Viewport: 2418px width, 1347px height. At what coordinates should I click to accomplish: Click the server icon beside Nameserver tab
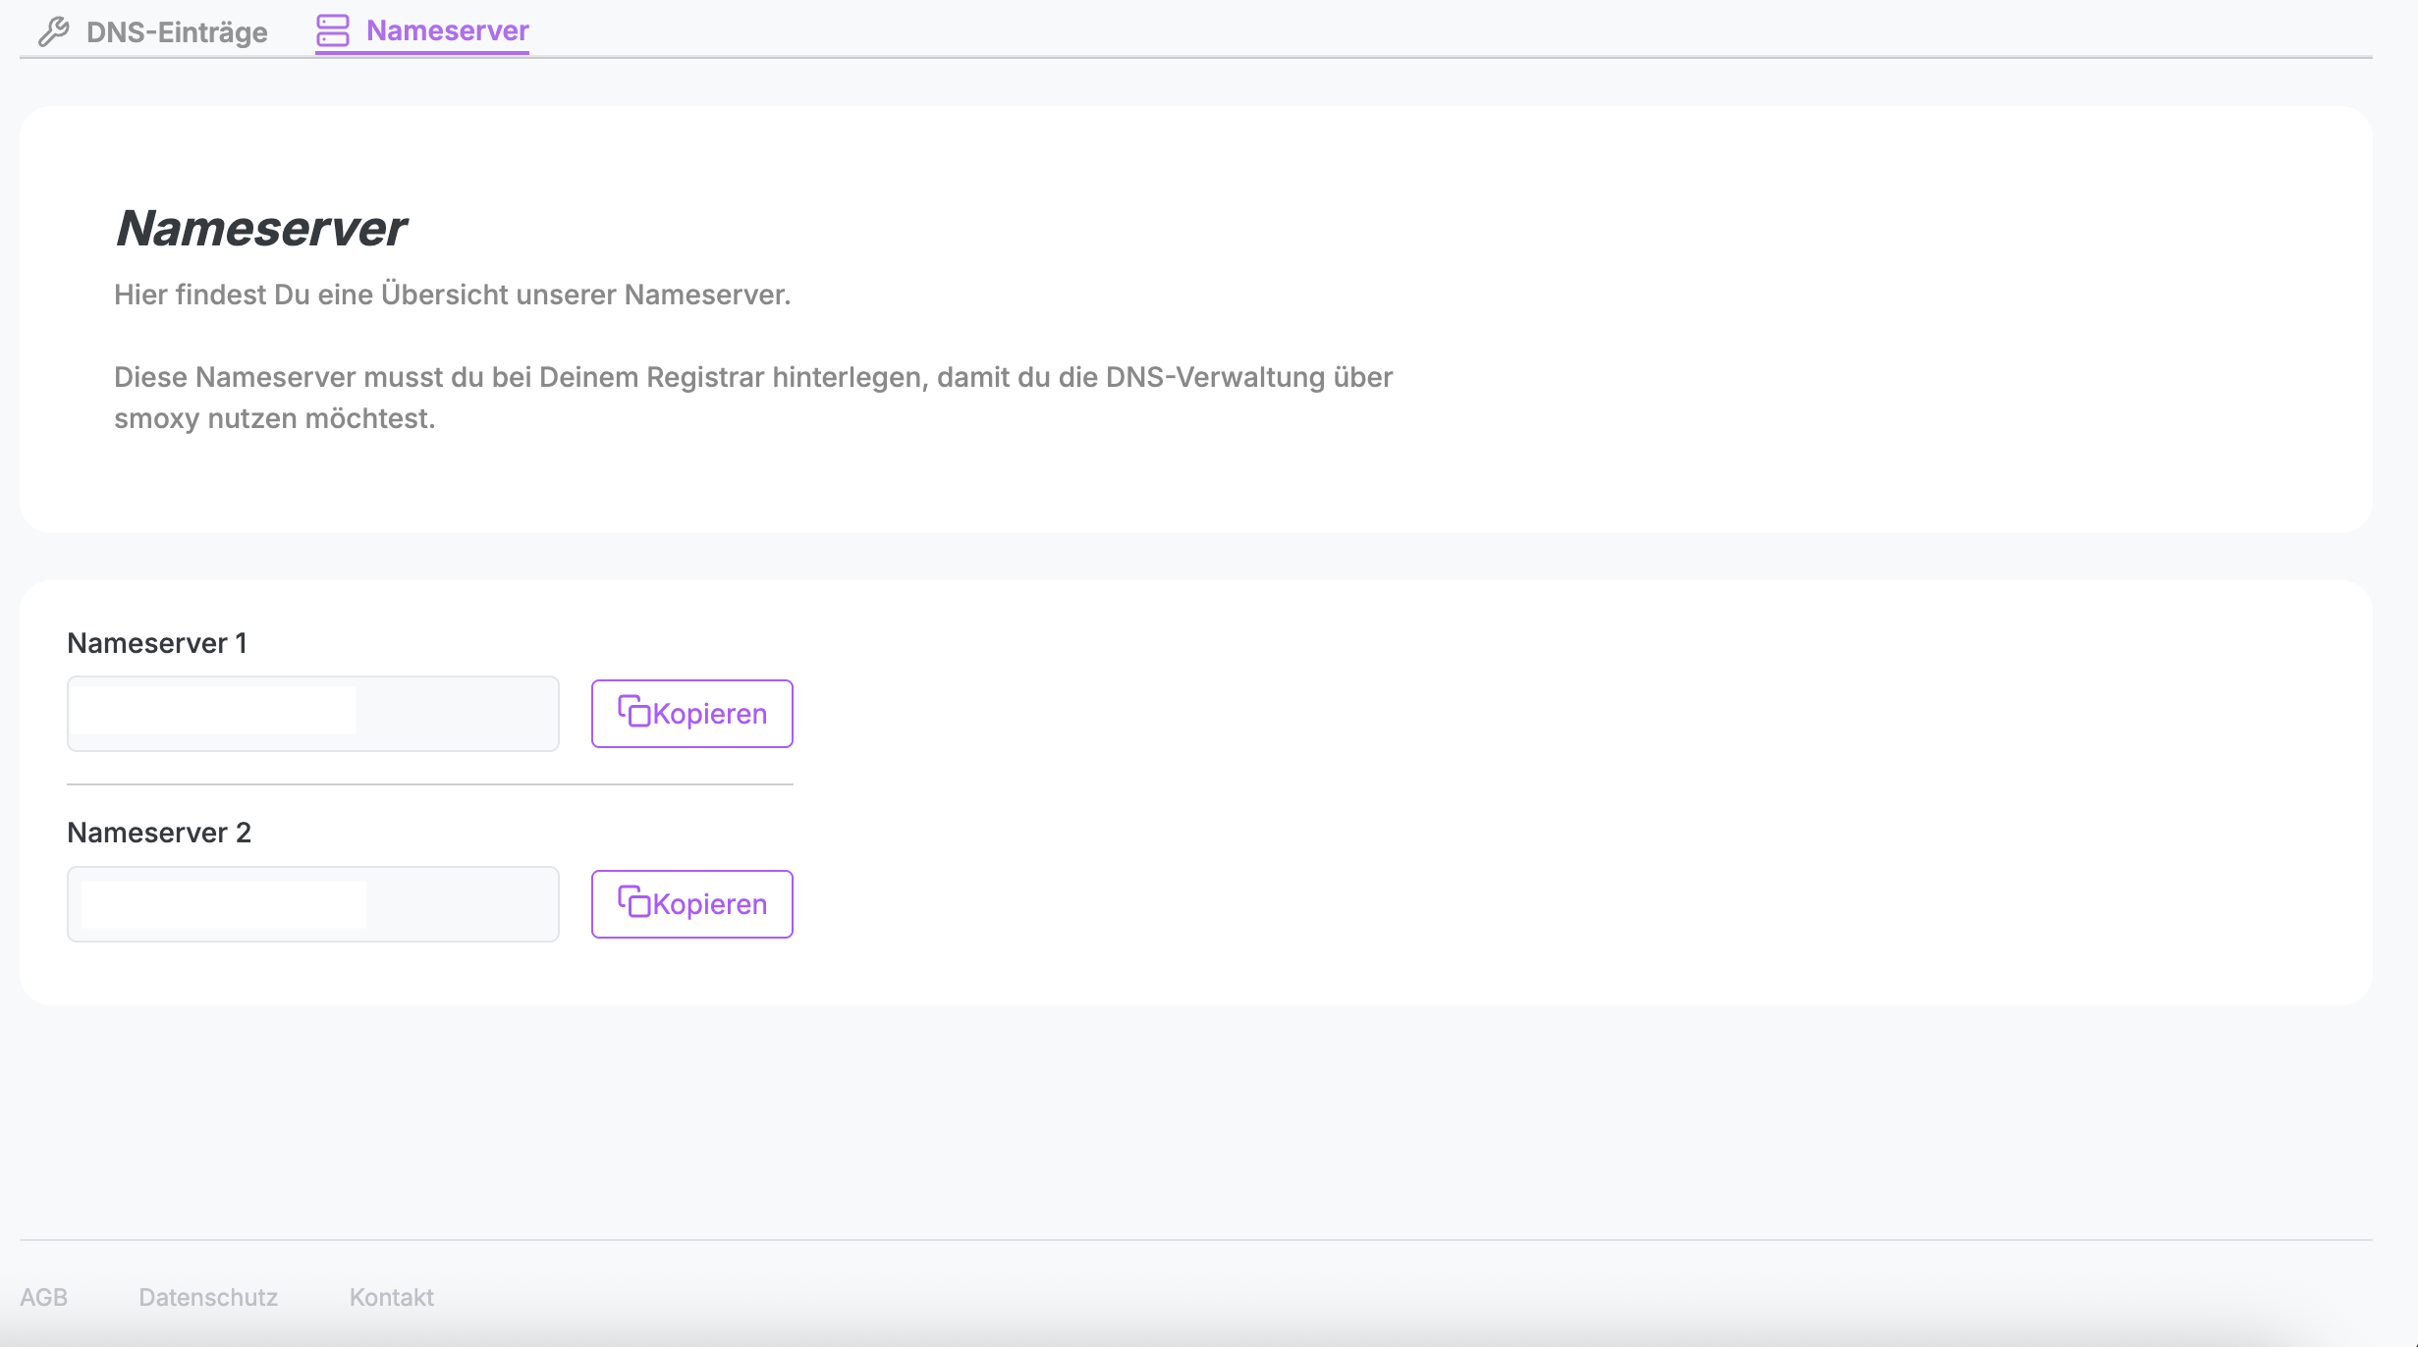click(333, 30)
